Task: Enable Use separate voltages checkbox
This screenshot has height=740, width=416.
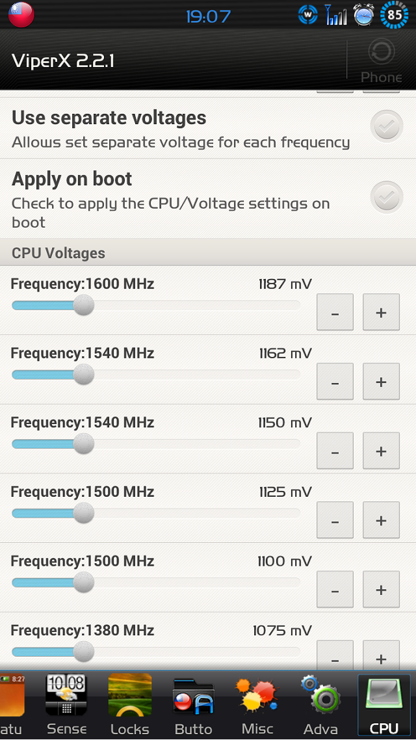Action: tap(387, 127)
